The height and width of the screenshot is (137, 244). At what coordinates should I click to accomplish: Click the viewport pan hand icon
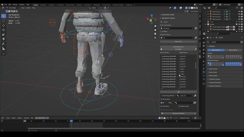[x=155, y=30]
